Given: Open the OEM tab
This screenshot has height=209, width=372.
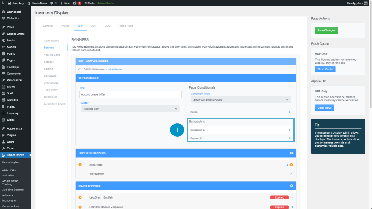Looking at the screenshot, I should pyautogui.click(x=107, y=26).
